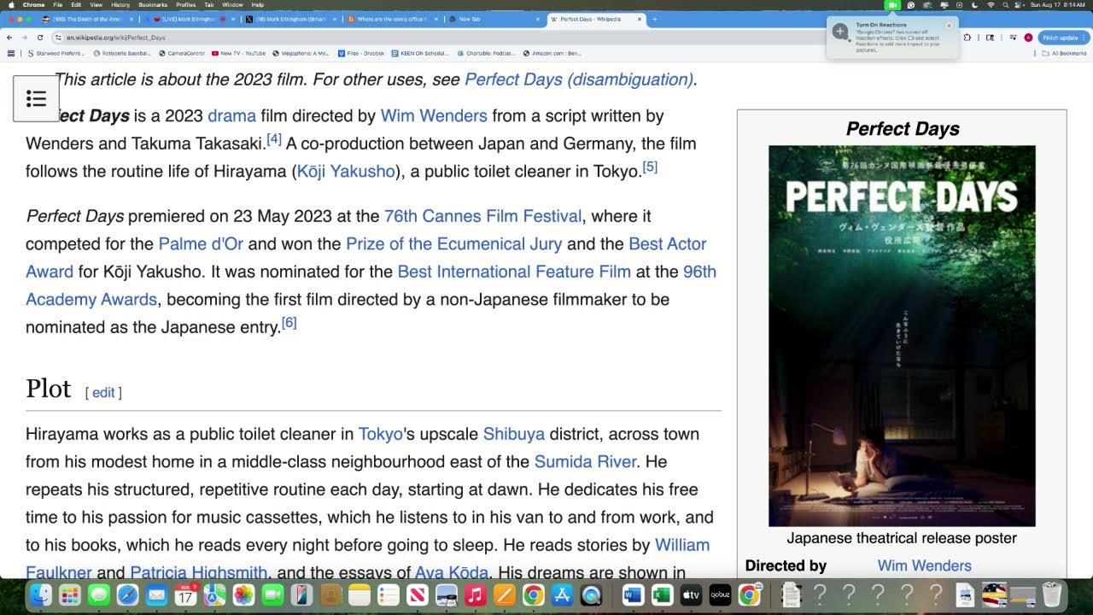Screen dimensions: 1093x615
Task: Open Trash in the dock
Action: coord(1052,594)
